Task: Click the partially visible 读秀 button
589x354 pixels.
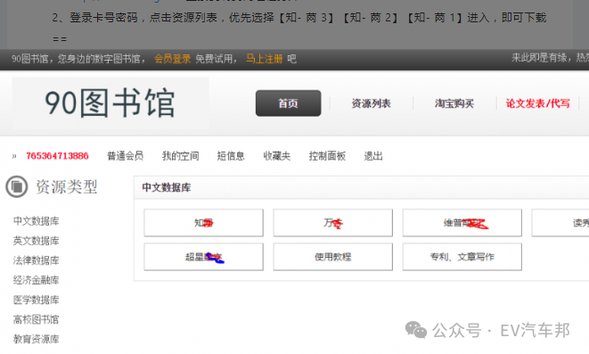Action: tap(560, 222)
